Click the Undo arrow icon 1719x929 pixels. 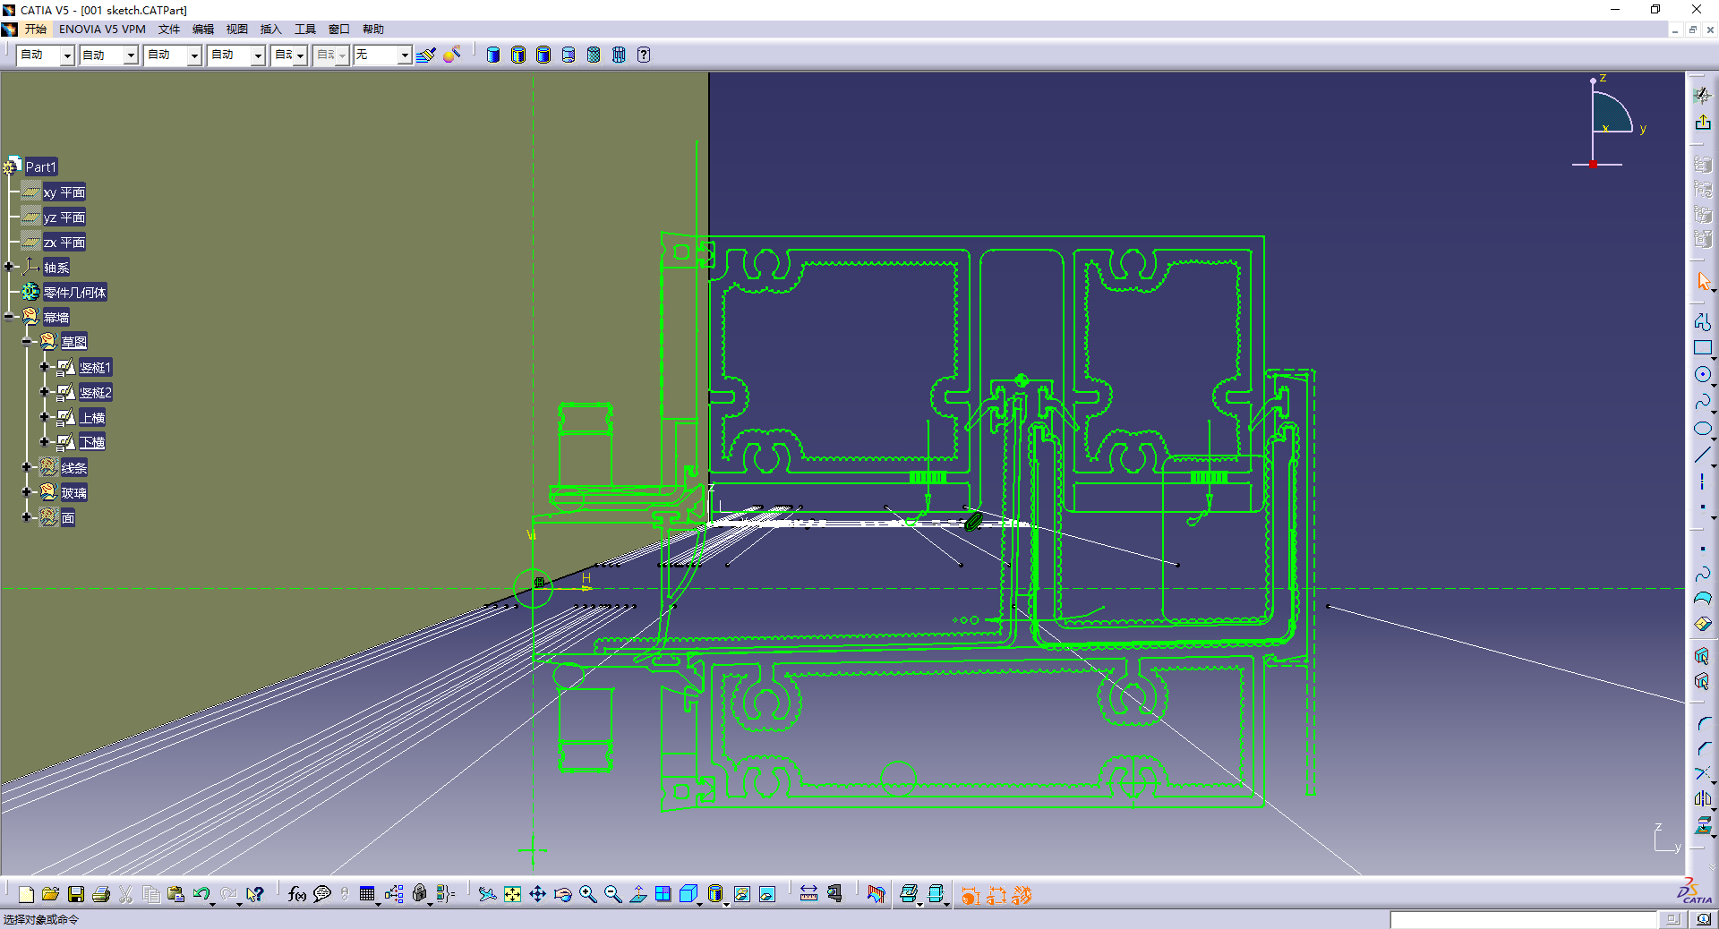201,894
